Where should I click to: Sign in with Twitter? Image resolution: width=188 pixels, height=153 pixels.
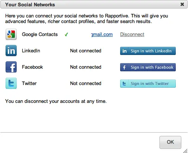click(148, 84)
